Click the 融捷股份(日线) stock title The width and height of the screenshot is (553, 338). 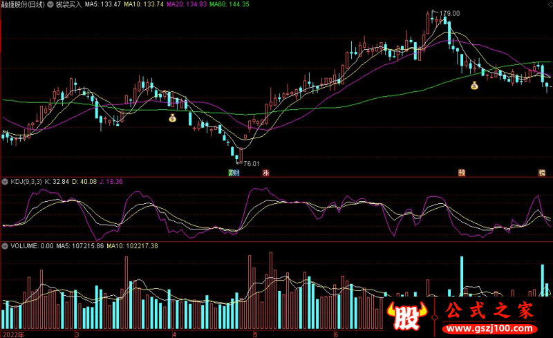tap(23, 5)
